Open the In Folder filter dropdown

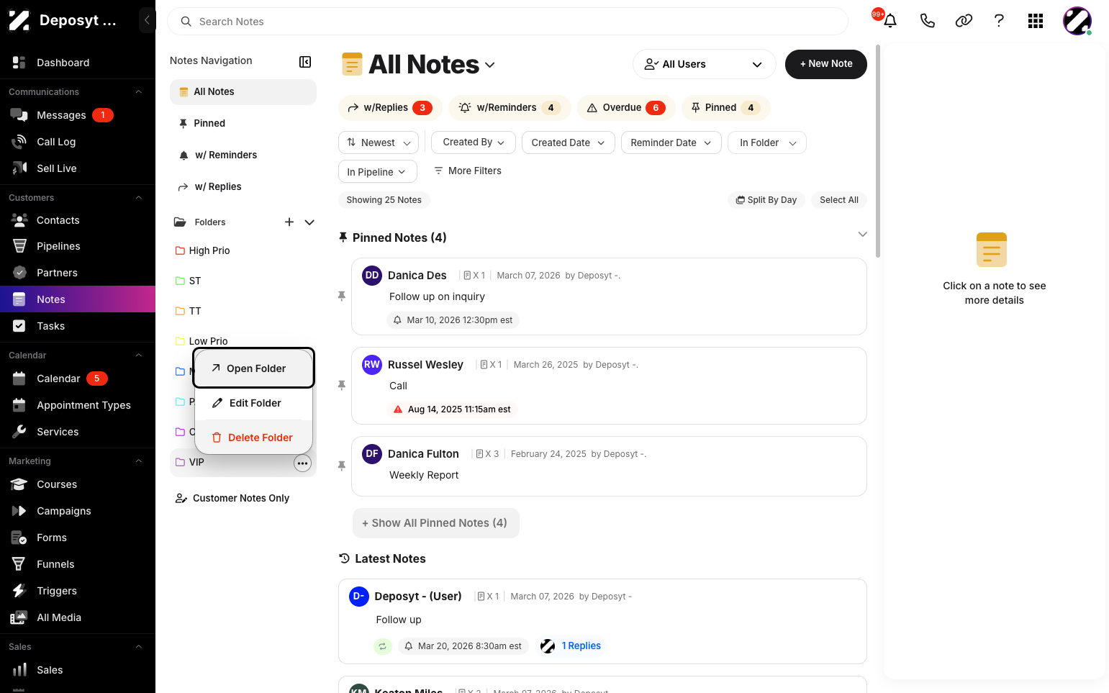(767, 142)
